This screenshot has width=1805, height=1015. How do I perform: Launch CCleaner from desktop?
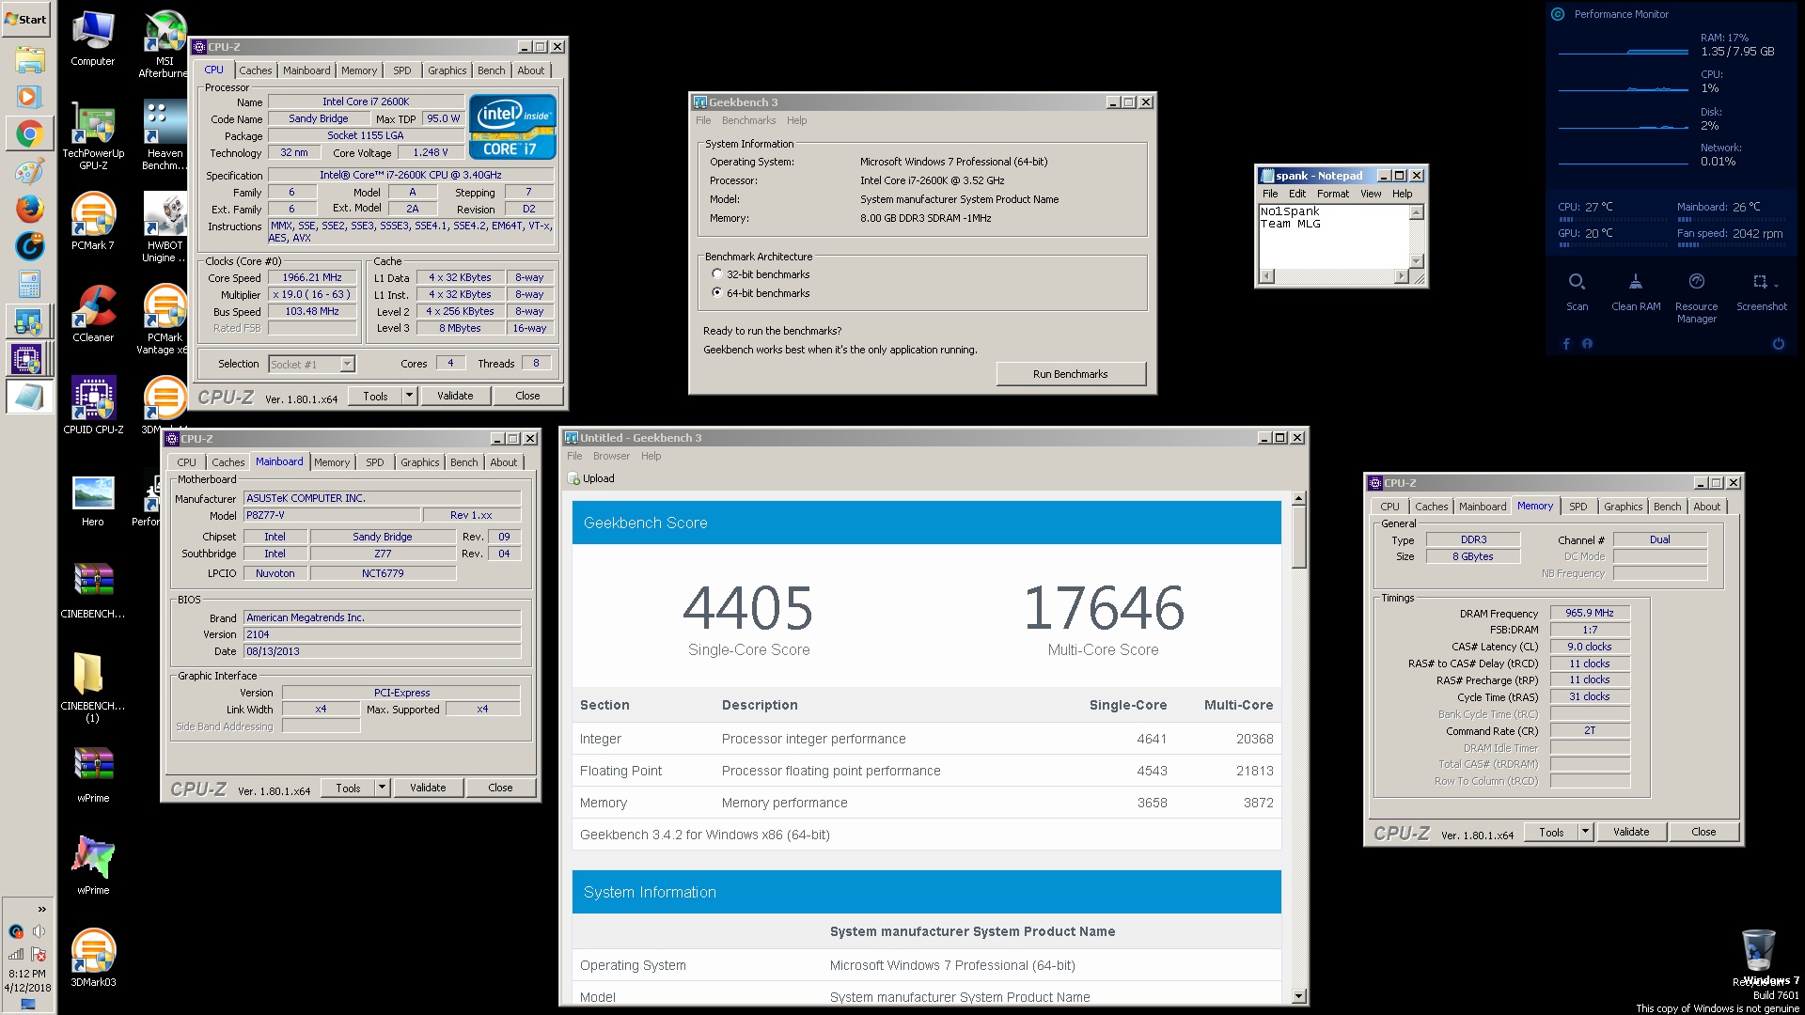93,314
